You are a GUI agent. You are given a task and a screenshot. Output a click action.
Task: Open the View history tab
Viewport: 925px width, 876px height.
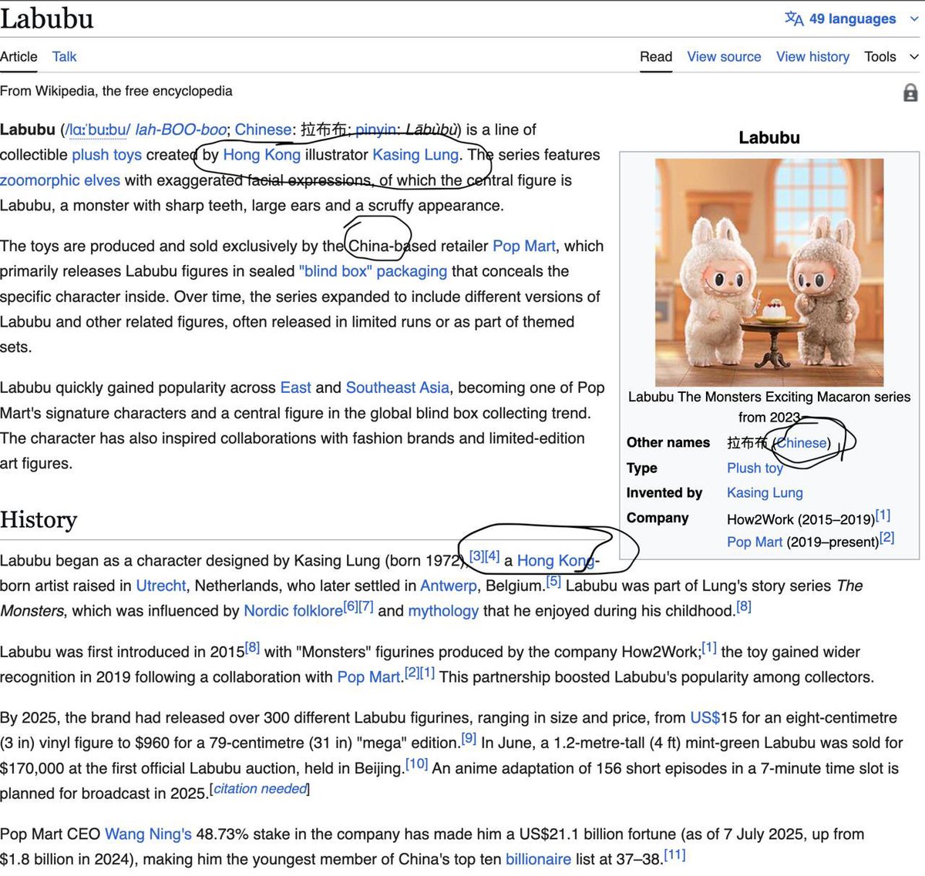pos(812,56)
